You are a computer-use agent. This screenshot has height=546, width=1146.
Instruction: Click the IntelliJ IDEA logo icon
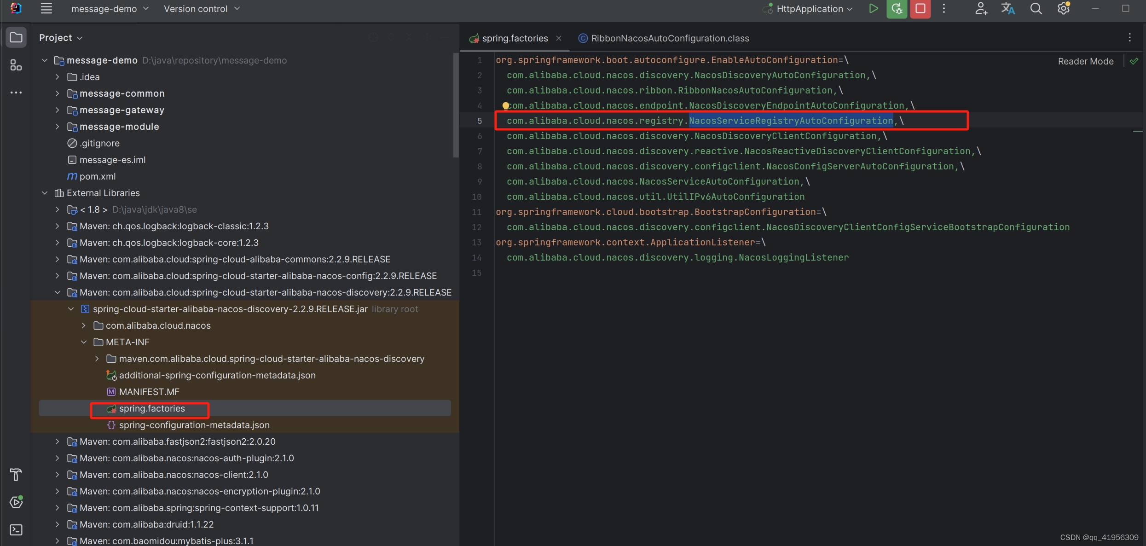[x=16, y=8]
